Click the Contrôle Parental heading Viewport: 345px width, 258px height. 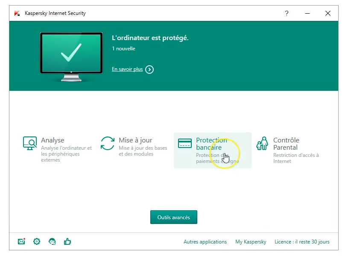[286, 144]
